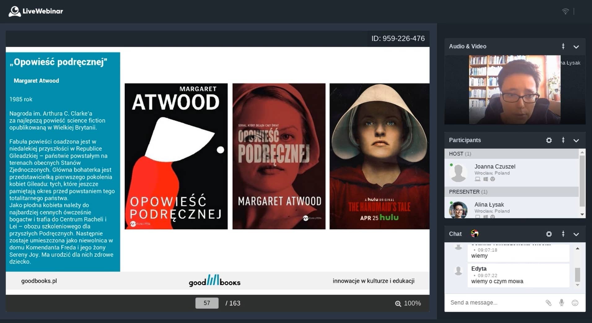Viewport: 592px width, 323px height.
Task: Click the Hulu Handmaid's Tale poster
Action: click(x=379, y=156)
